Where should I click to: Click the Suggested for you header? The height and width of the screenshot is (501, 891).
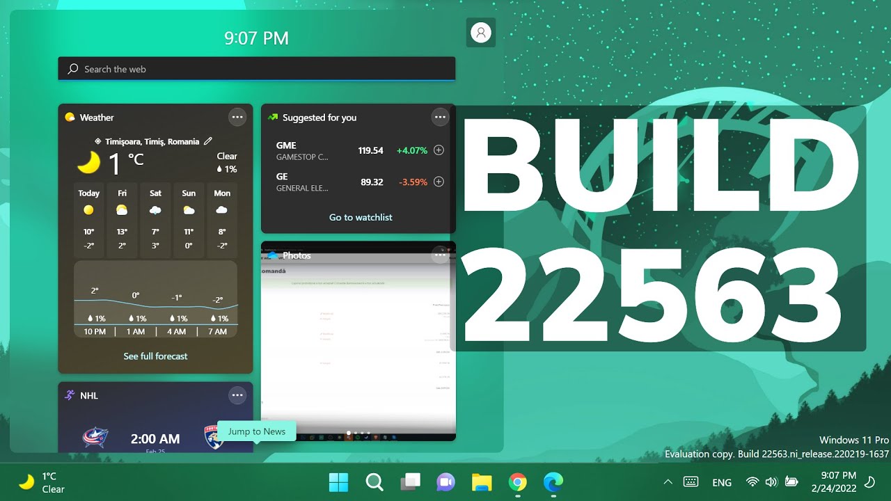pos(320,118)
